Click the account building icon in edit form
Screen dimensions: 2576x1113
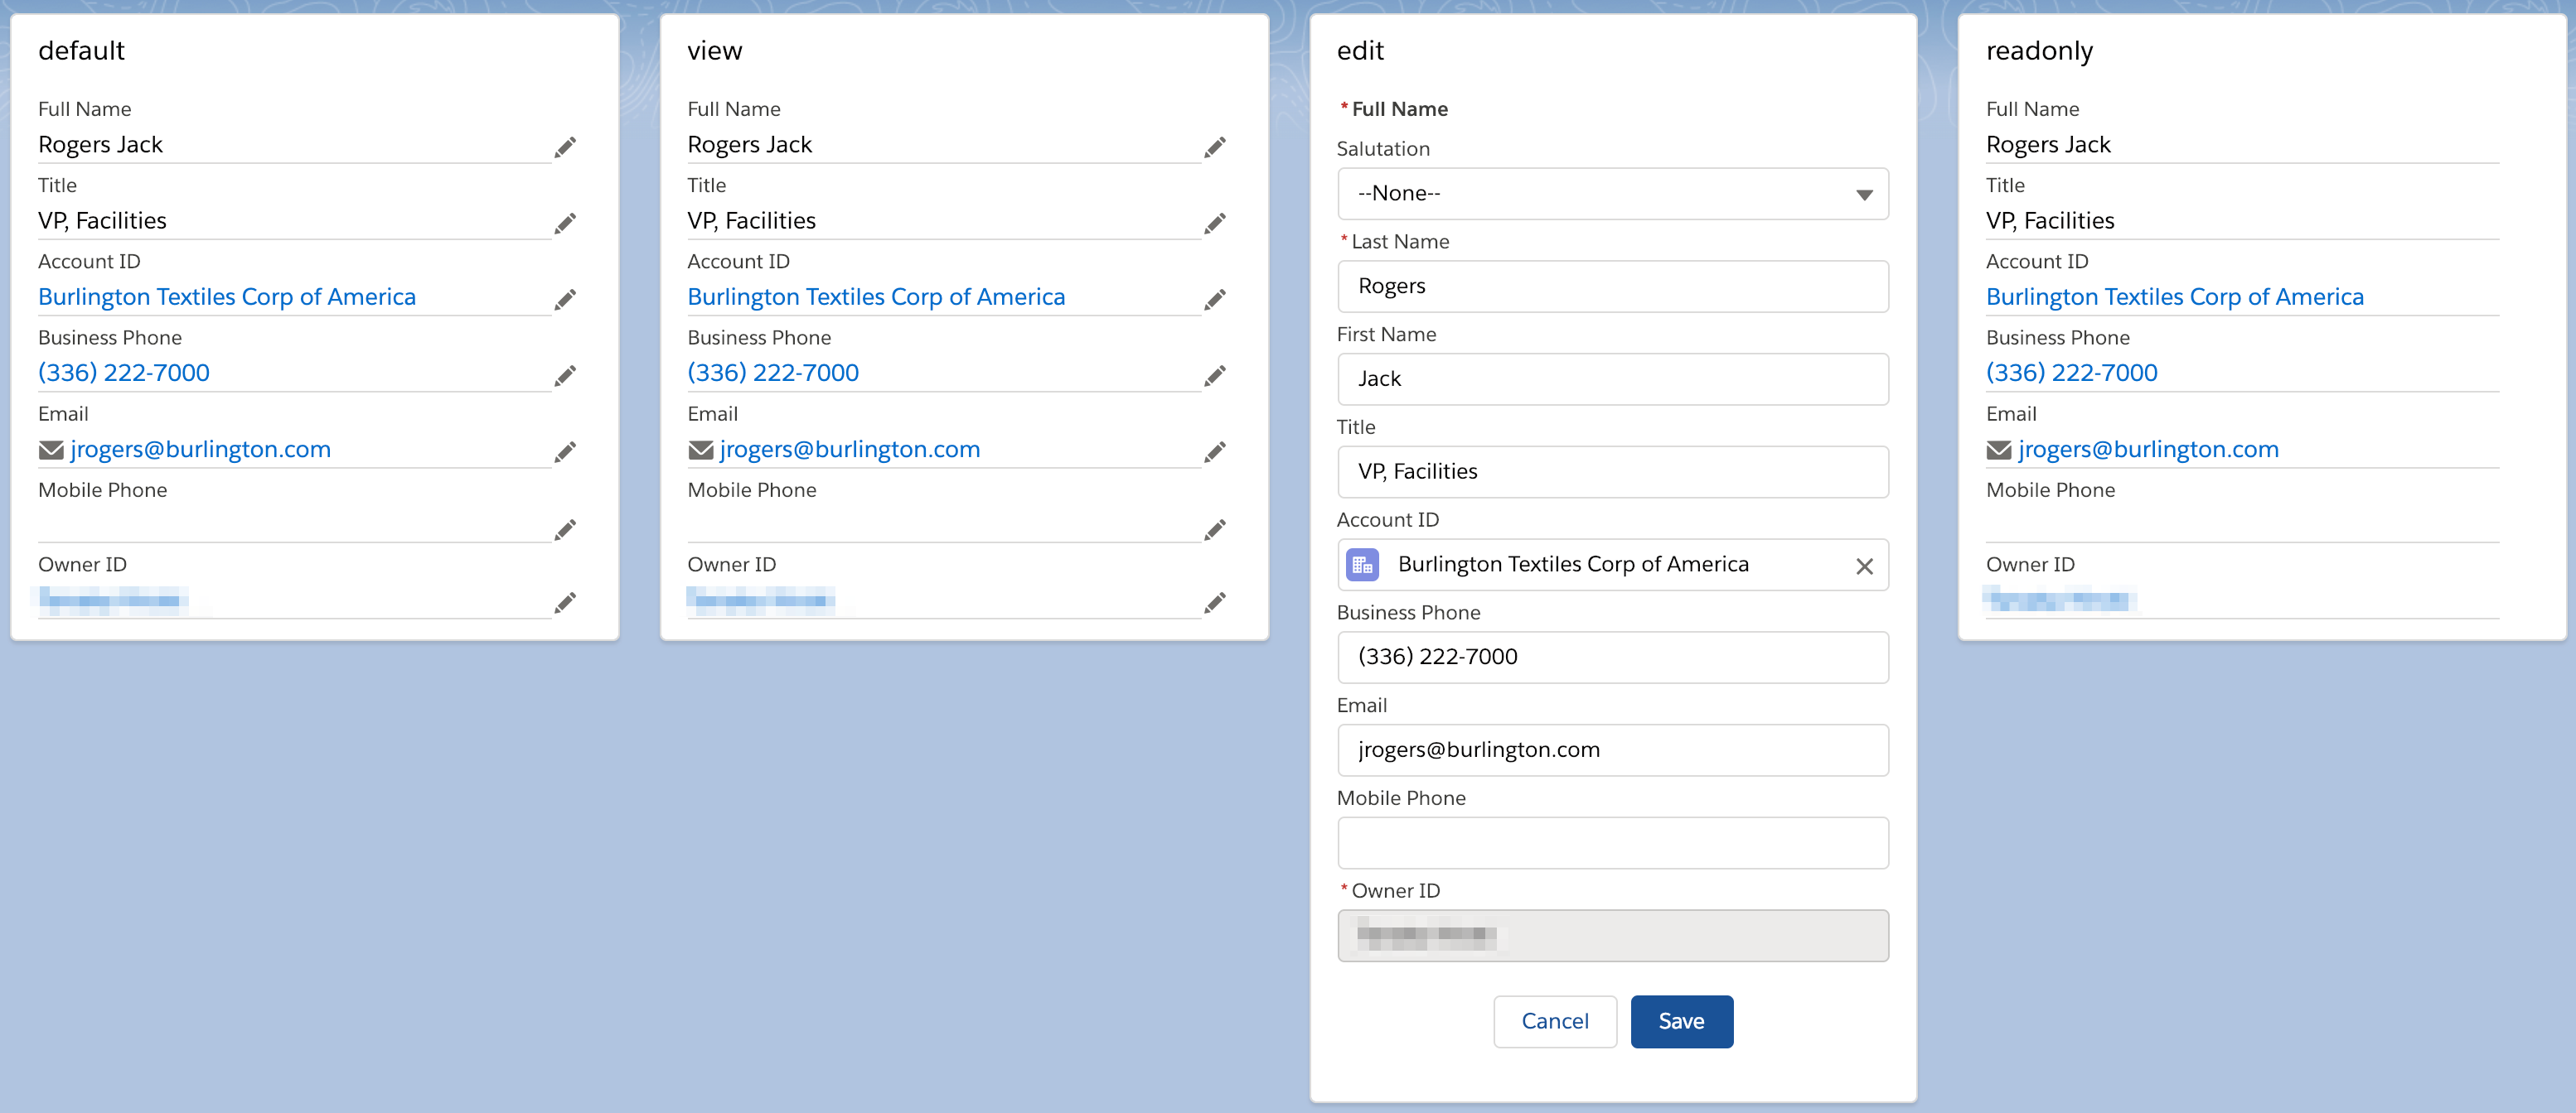1362,565
